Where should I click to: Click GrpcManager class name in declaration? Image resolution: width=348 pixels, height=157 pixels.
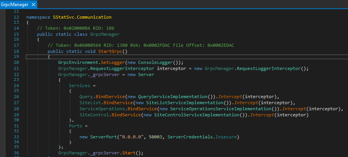(x=105, y=34)
